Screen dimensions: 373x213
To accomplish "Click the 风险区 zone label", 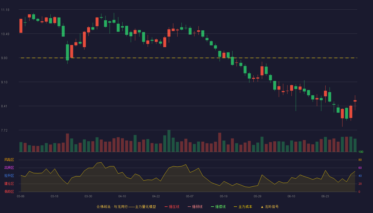I will (x=9, y=160).
